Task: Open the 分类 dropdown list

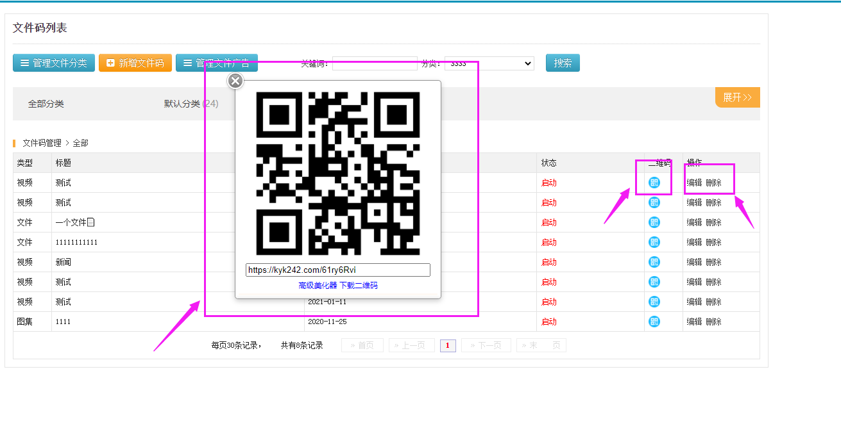Action: click(x=489, y=63)
